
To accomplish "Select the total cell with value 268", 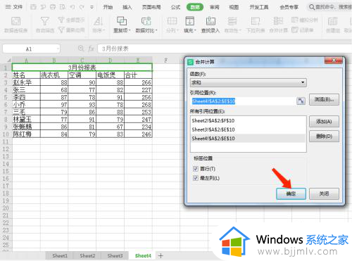I will [138, 104].
